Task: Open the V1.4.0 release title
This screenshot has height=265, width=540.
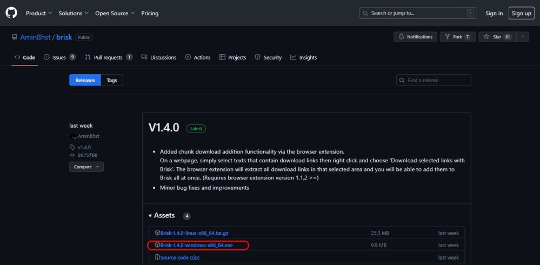Action: click(164, 128)
